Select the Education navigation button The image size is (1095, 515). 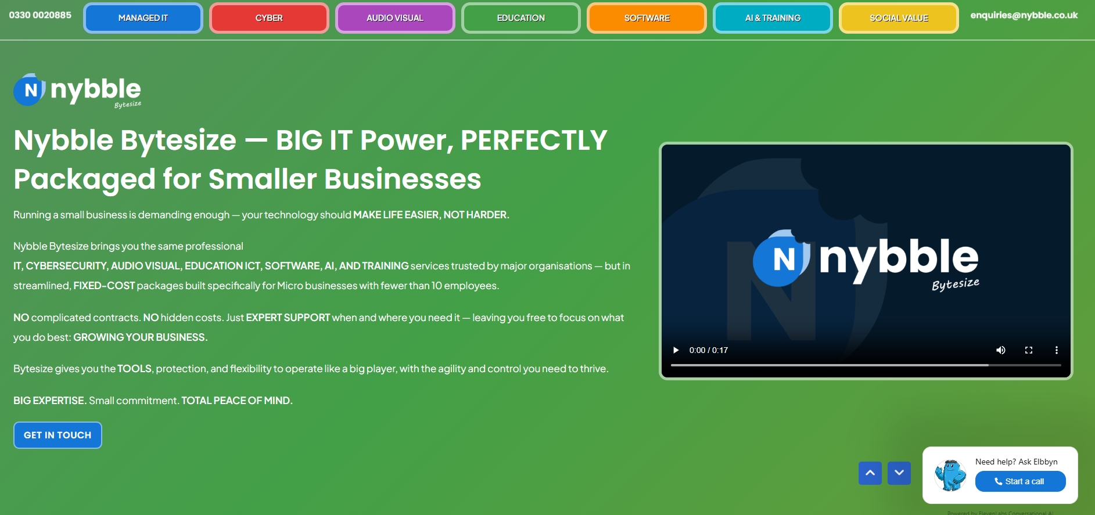(x=520, y=18)
